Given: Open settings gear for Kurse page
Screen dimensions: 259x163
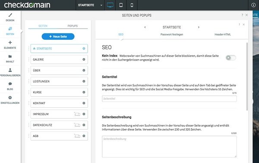Looking at the screenshot, I should point(84,92).
